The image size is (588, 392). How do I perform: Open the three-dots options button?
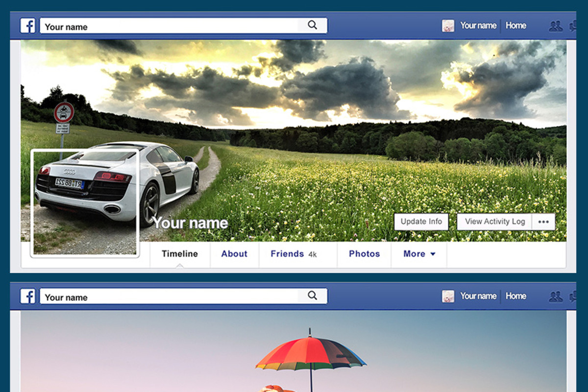543,221
